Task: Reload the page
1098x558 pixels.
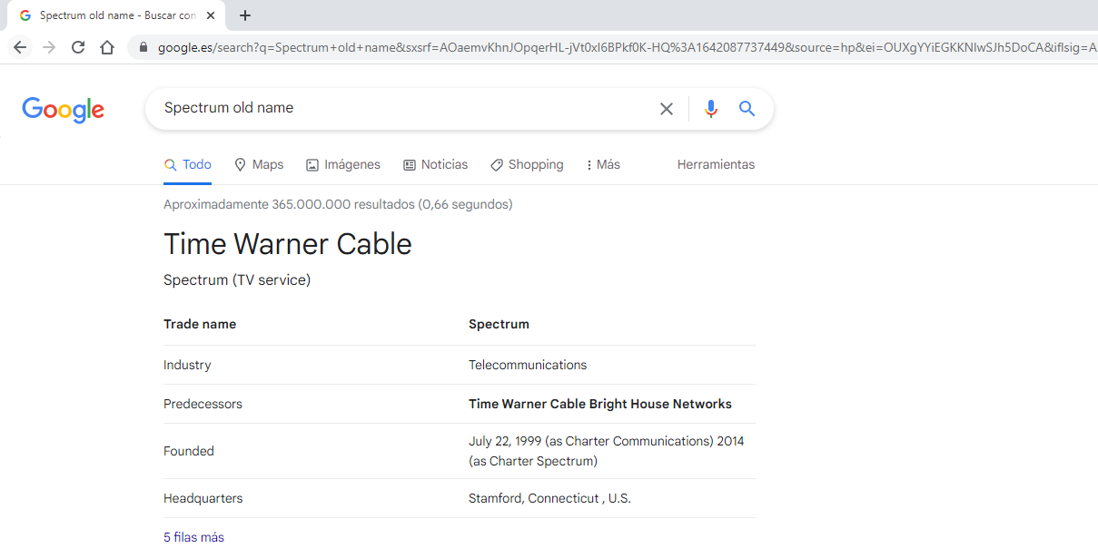Action: (x=78, y=47)
